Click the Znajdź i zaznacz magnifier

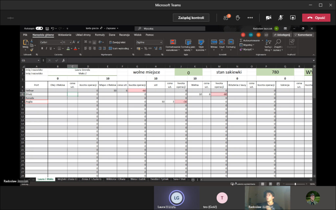(x=278, y=42)
